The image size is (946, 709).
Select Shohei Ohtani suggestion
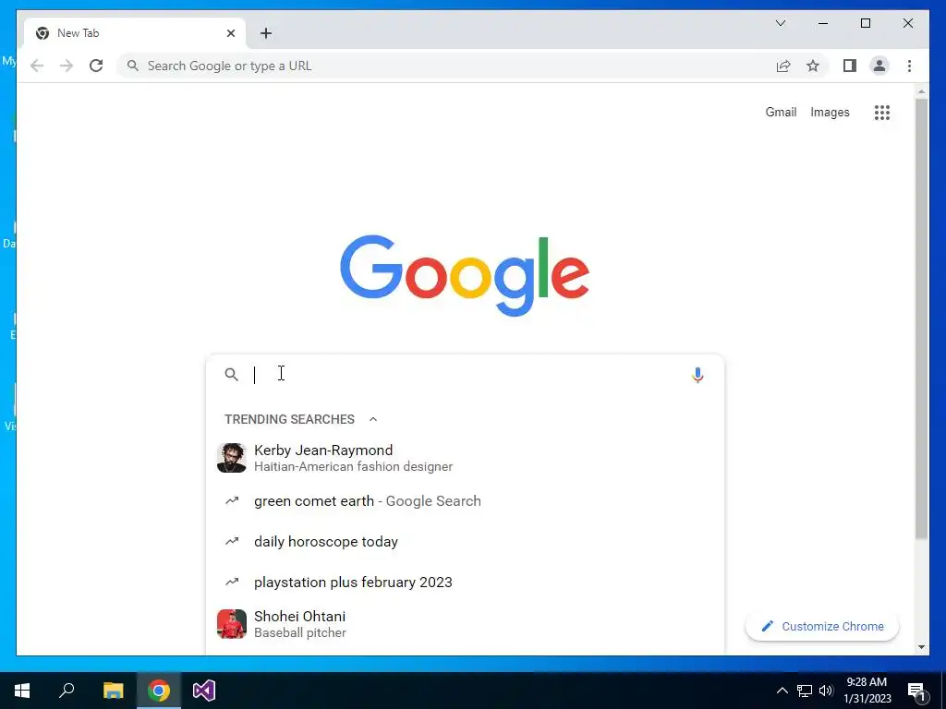tap(465, 624)
